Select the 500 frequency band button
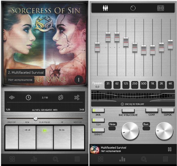This screenshot has height=166, width=177. [x=144, y=85]
